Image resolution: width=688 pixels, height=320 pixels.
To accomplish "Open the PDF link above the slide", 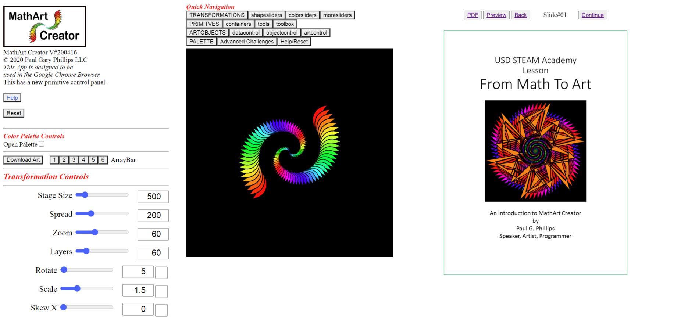I will click(473, 15).
